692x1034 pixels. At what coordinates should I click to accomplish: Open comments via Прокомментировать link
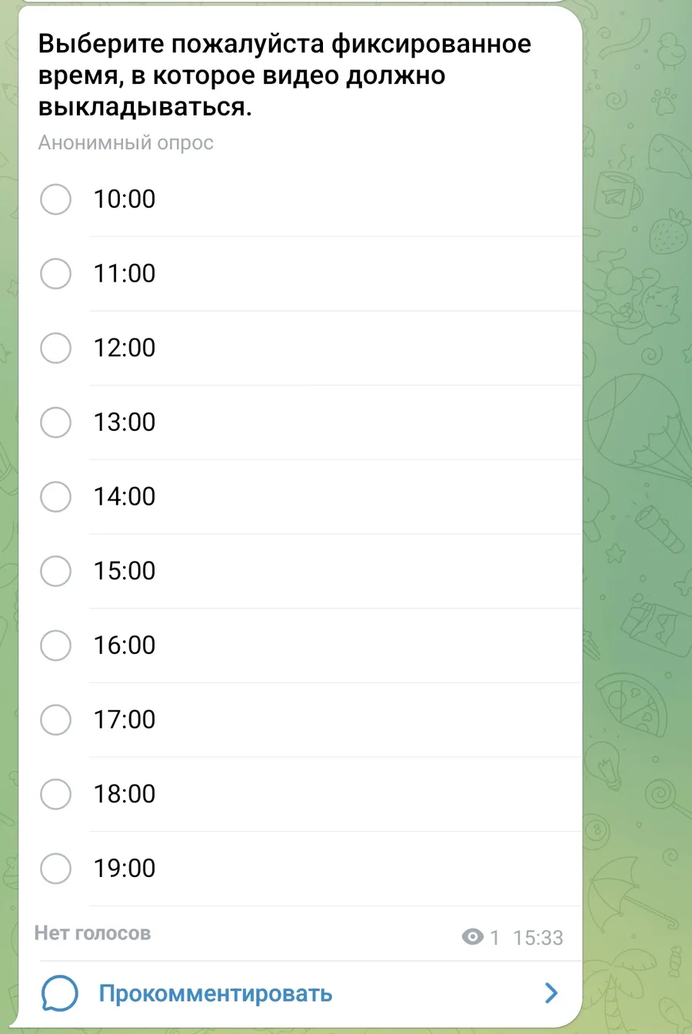click(215, 993)
